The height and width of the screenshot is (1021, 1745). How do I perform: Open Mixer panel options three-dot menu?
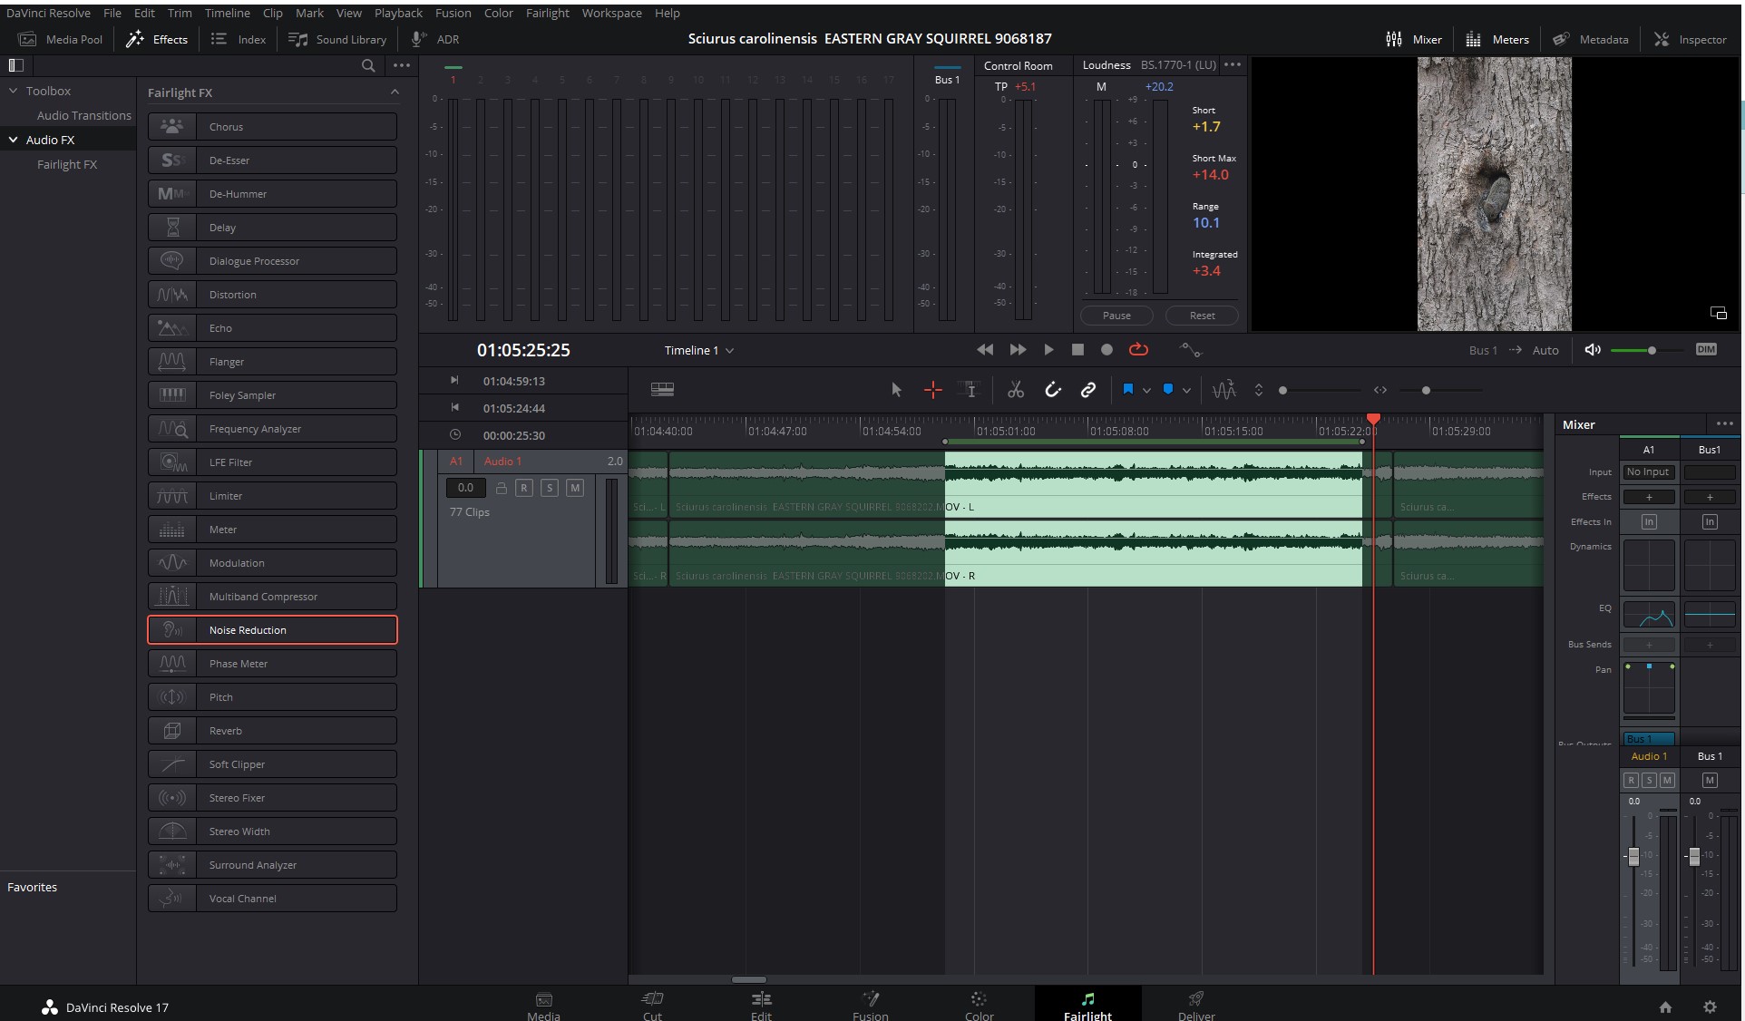(1724, 423)
